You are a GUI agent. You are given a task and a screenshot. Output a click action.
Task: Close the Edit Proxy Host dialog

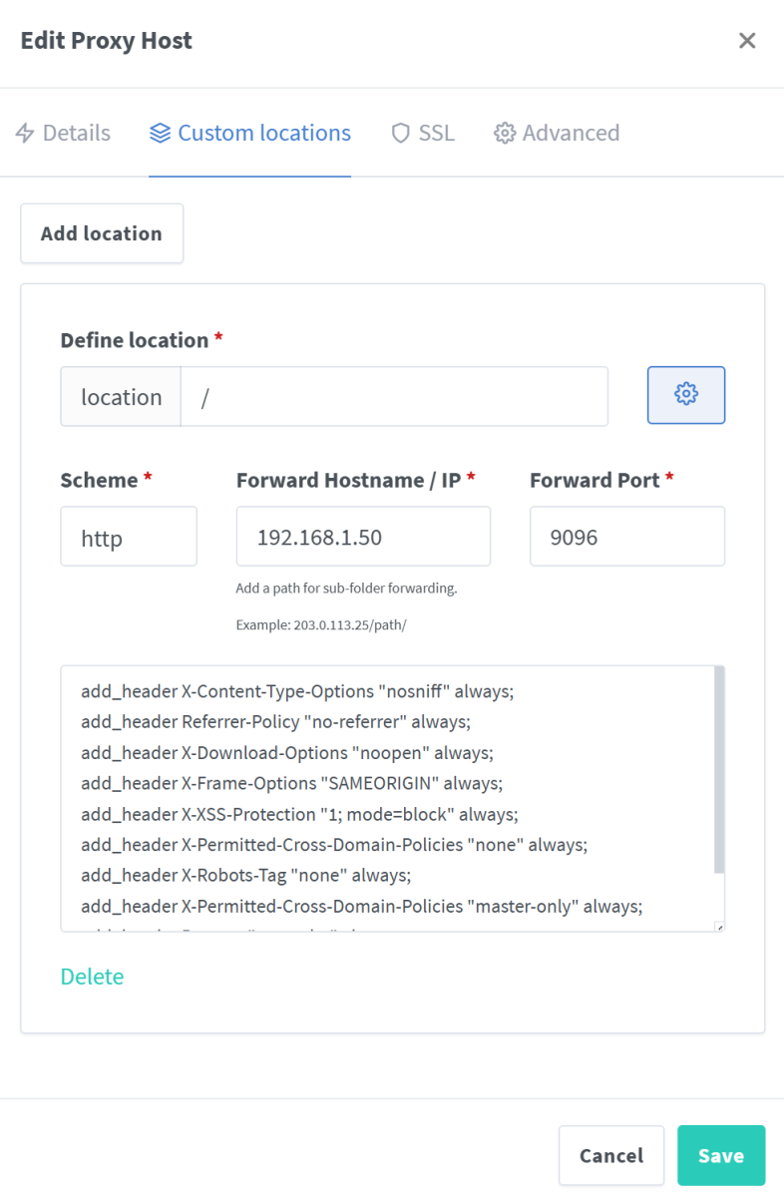(x=747, y=41)
